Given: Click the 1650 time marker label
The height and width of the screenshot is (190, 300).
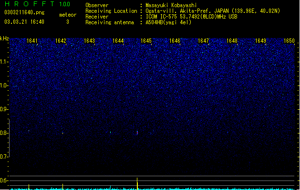Looking at the screenshot, I should click(x=289, y=41).
